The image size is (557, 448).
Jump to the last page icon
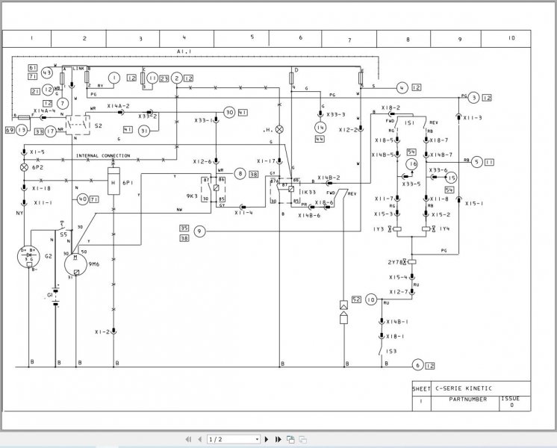pos(278,440)
